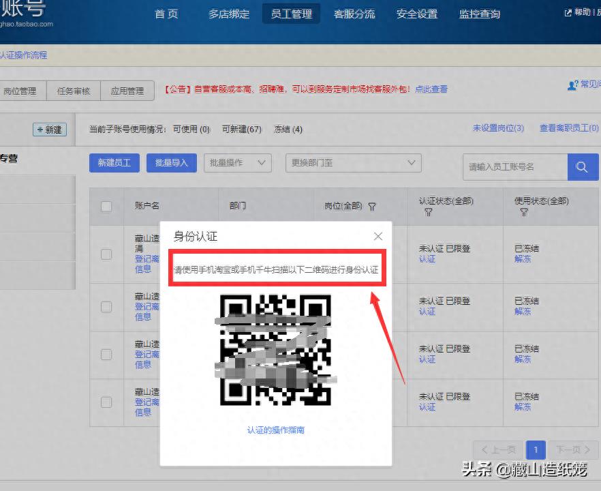This screenshot has width=601, height=491.
Task: Click 认证 link in fourth row
Action: pos(427,407)
